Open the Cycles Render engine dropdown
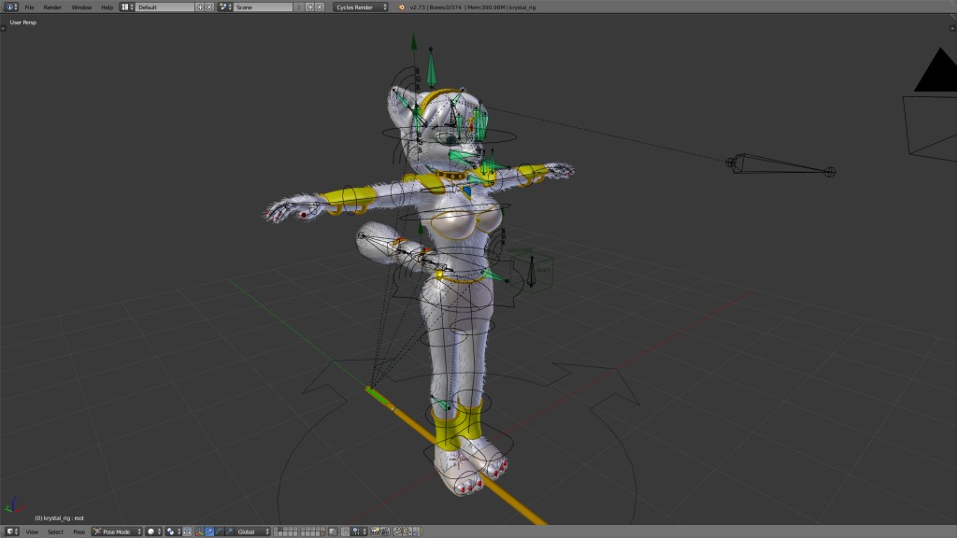Image resolution: width=957 pixels, height=538 pixels. [360, 7]
